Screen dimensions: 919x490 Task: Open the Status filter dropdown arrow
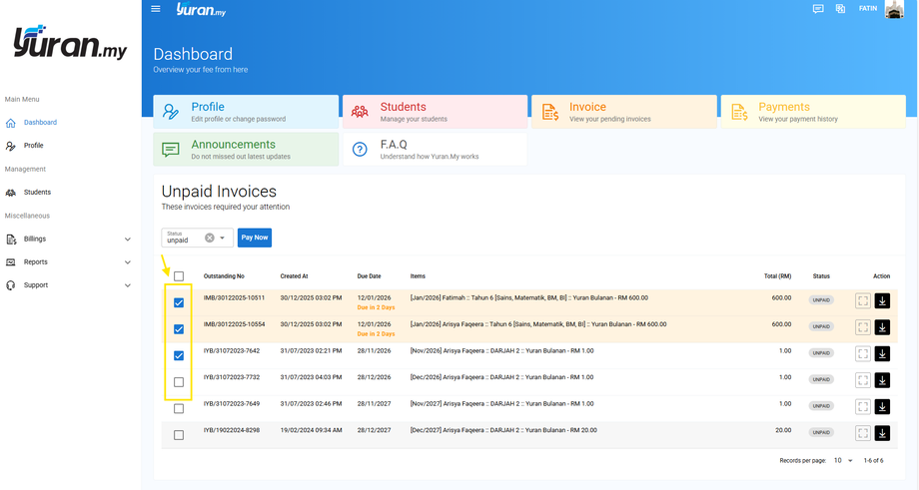[x=223, y=238]
